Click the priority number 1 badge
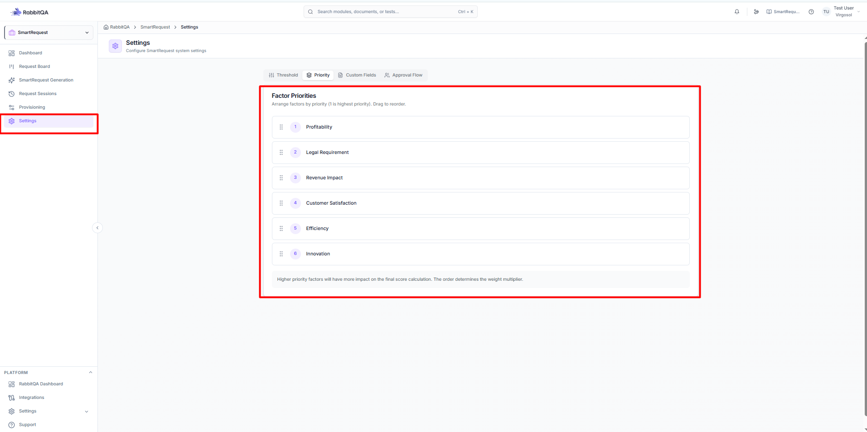The image size is (867, 432). pos(295,127)
